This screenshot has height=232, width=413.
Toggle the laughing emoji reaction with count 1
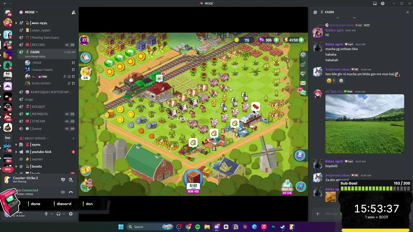coord(331,81)
